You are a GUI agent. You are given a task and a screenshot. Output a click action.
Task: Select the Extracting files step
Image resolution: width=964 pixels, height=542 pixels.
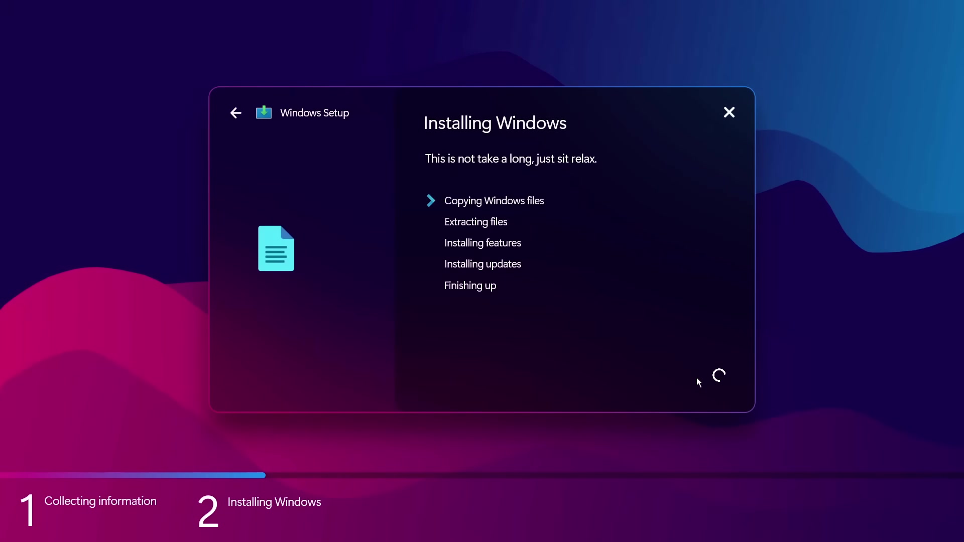coord(475,222)
